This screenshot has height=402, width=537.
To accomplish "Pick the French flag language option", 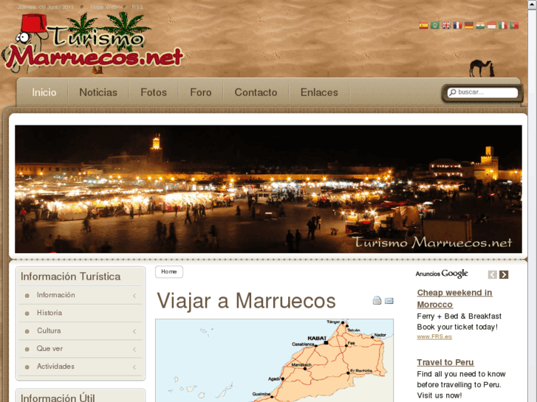I will (457, 25).
